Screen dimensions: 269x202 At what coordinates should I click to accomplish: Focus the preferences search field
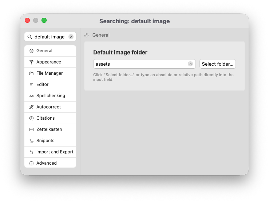[x=50, y=37]
